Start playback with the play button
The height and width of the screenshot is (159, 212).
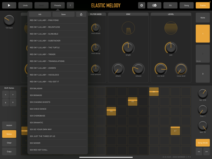click(x=9, y=5)
